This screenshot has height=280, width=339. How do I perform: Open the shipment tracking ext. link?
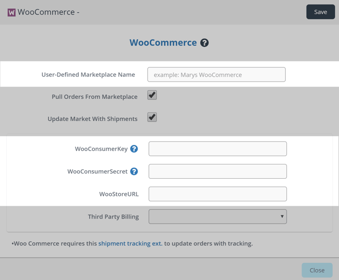[131, 243]
